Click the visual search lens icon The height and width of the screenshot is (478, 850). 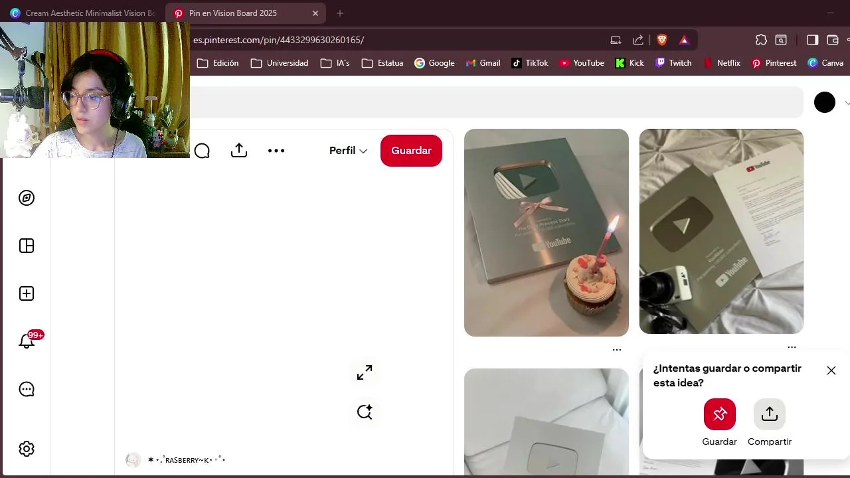(365, 412)
